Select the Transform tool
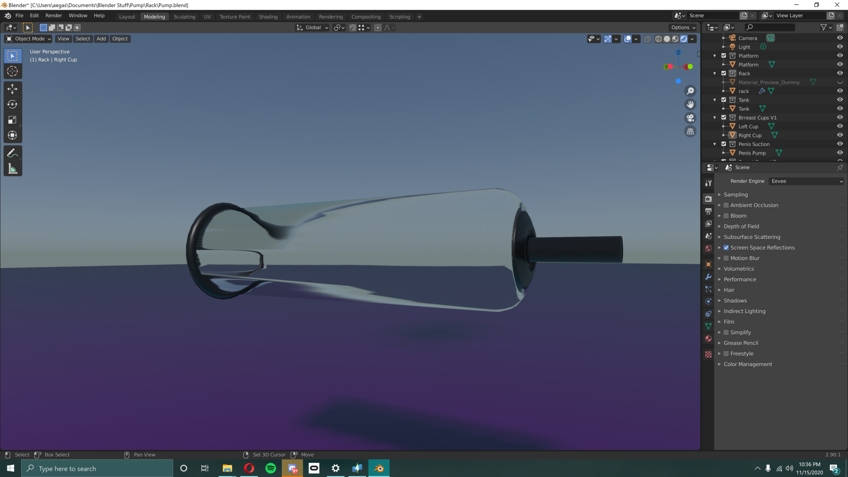Viewport: 848px width, 477px height. coord(12,135)
